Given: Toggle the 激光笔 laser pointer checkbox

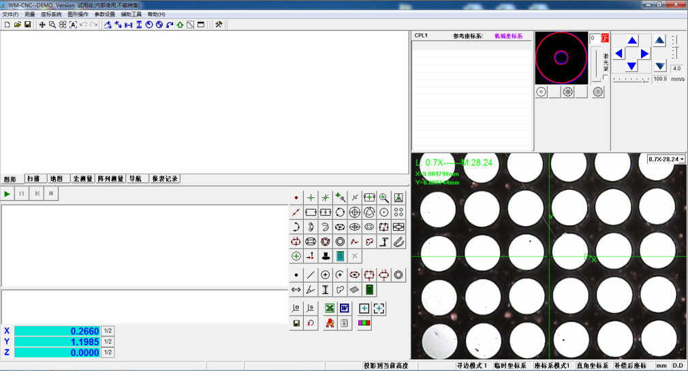Looking at the screenshot, I should point(605,77).
